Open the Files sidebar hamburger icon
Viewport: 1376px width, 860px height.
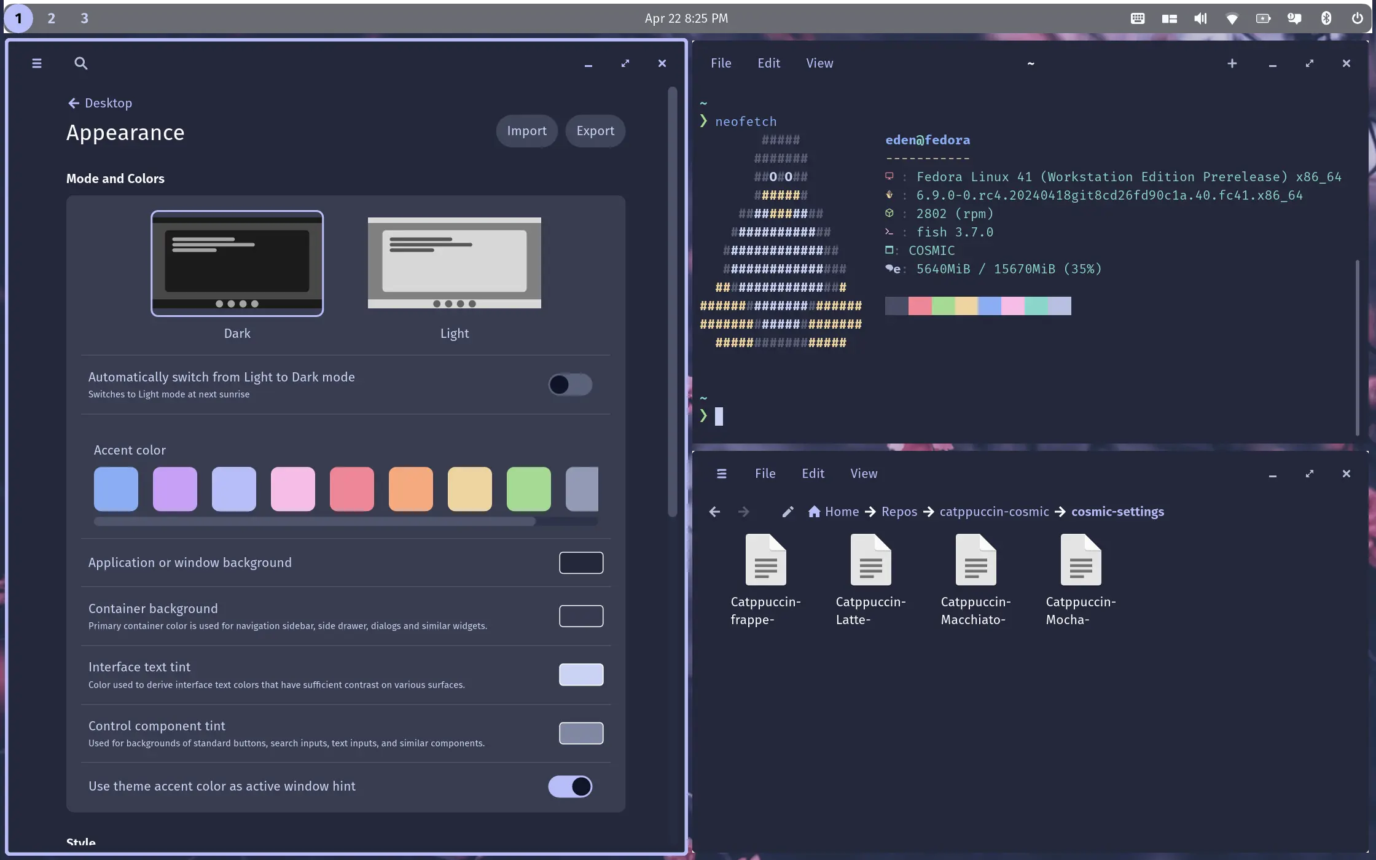click(x=722, y=474)
